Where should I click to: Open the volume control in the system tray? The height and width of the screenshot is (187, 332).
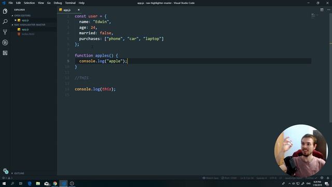point(294,183)
